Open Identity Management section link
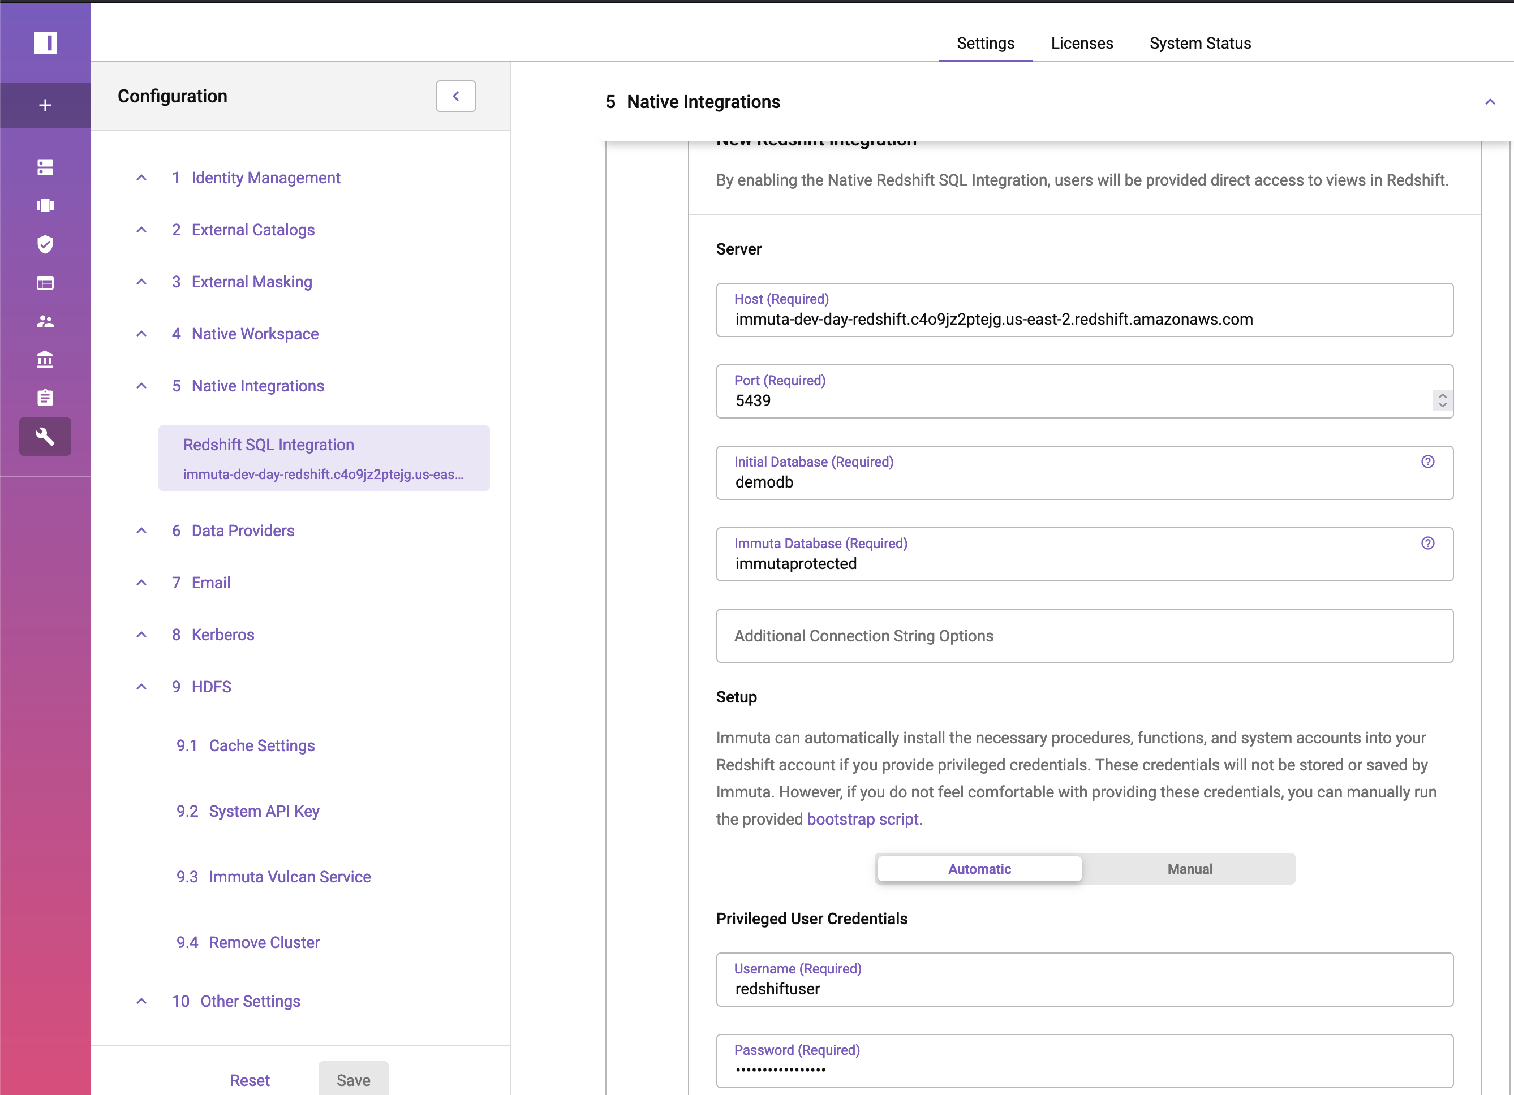This screenshot has width=1514, height=1095. [x=256, y=178]
